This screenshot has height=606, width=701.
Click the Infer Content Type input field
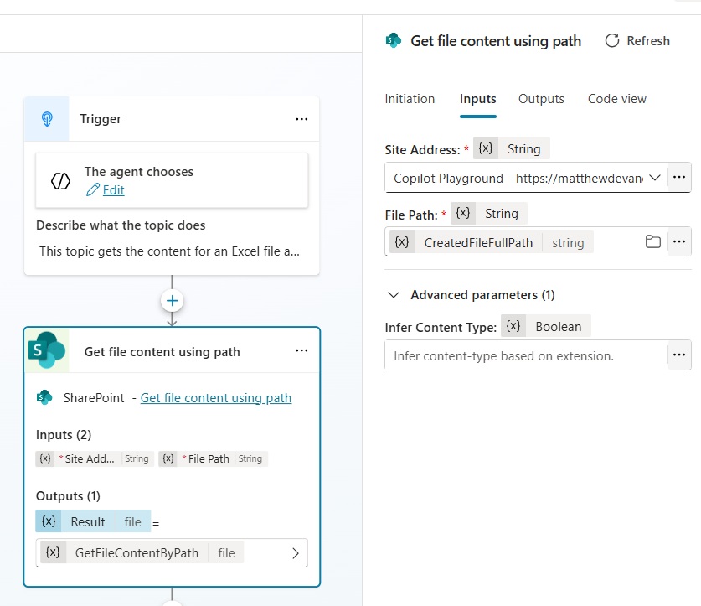[x=526, y=355]
